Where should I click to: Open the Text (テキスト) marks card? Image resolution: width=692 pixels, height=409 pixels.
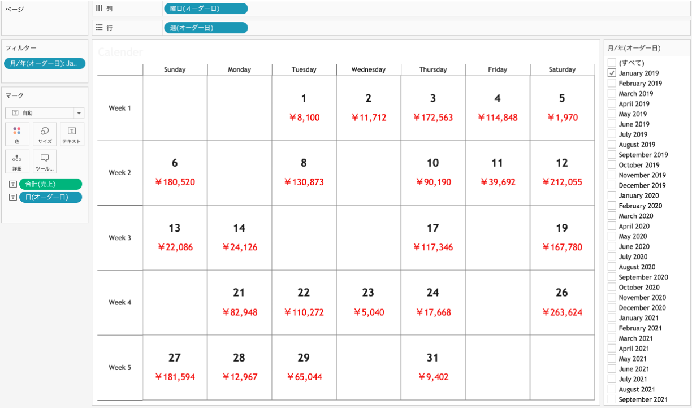click(x=72, y=134)
